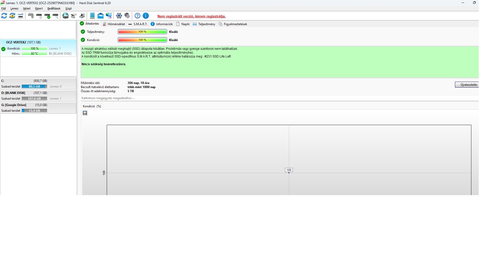Click the 100 data point on chart

click(x=289, y=173)
